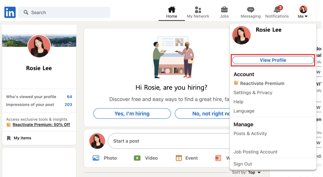Viewport: 323px width, 177px height.
Task: Click the profile view count 64
Action: (70, 97)
